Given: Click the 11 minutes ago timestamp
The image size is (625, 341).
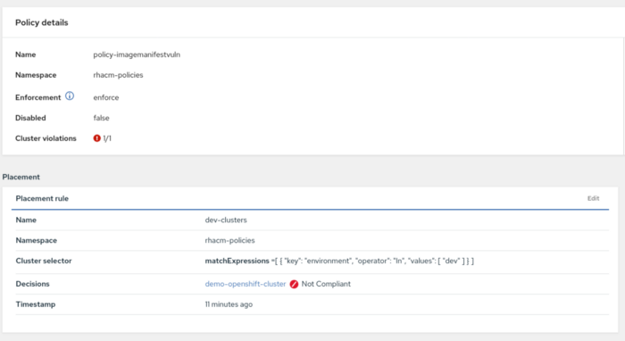Looking at the screenshot, I should (x=229, y=304).
